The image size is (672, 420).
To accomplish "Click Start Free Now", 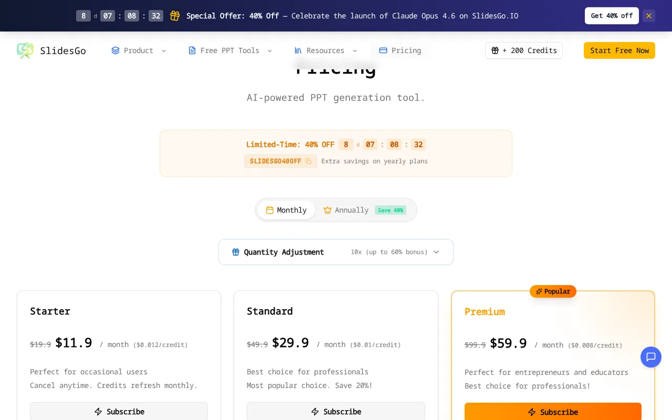I will coord(619,50).
